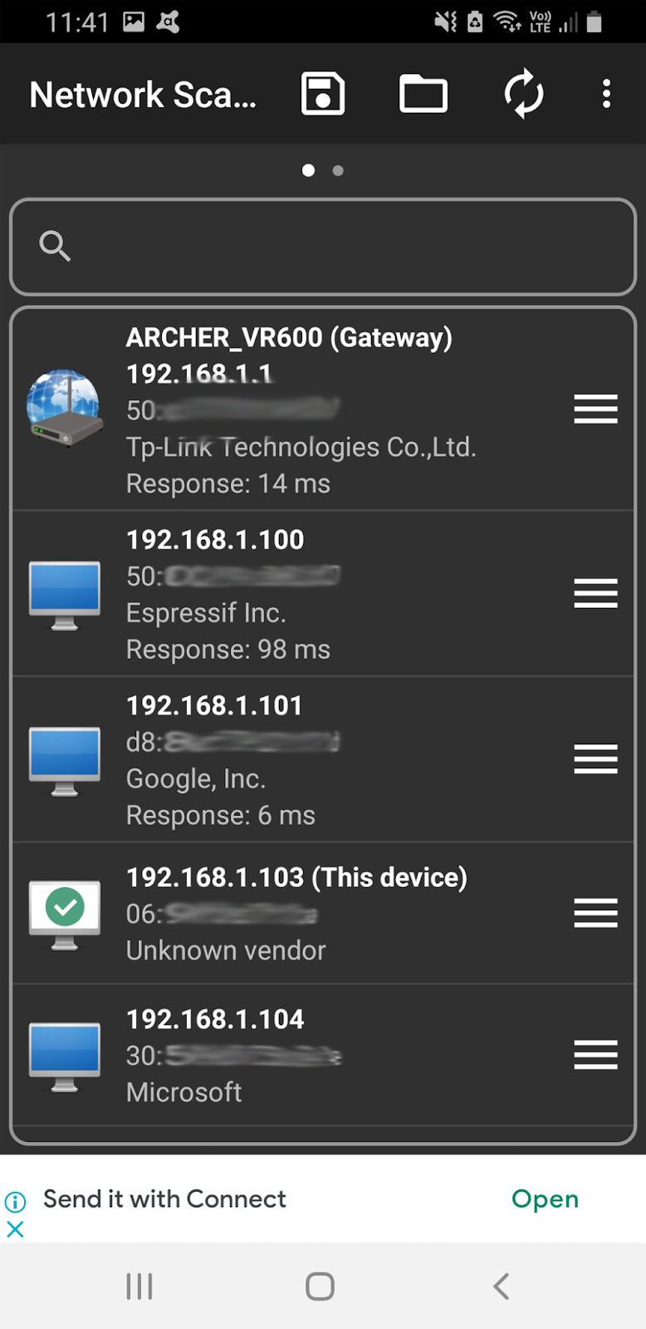Select the first page indicator dot
Viewport: 646px width, 1329px height.
point(309,170)
